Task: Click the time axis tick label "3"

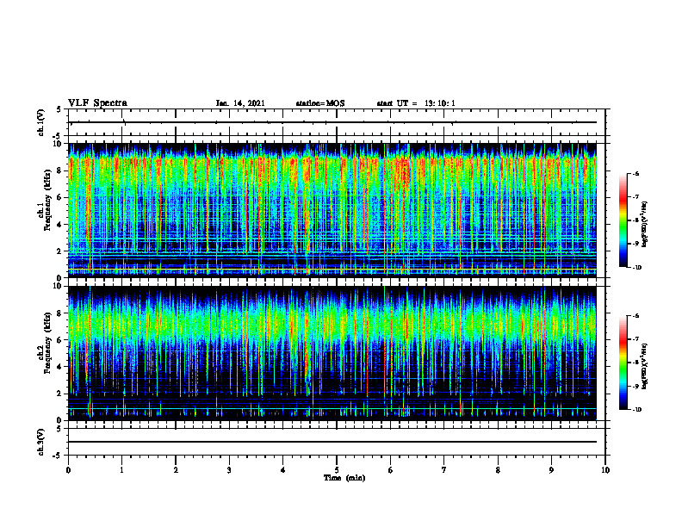Action: point(229,470)
